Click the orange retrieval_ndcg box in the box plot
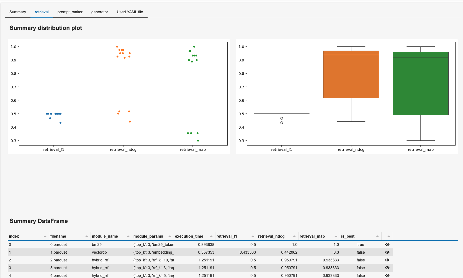This screenshot has width=463, height=278. click(x=351, y=75)
